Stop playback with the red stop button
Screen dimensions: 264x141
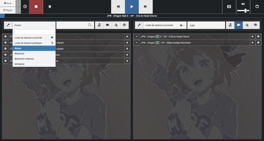(36, 6)
